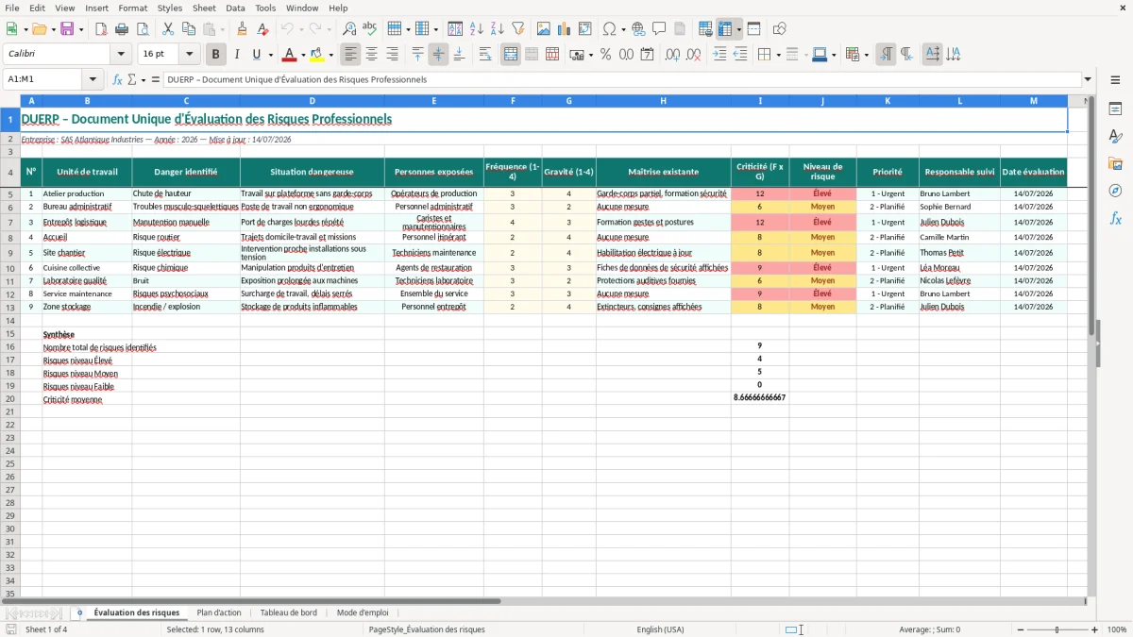
Task: Insert Comment speech bubble icon
Action: pyautogui.click(x=659, y=29)
